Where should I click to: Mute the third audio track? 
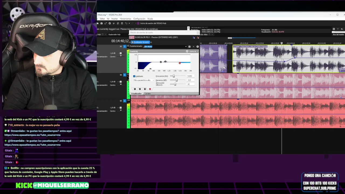(x=121, y=101)
